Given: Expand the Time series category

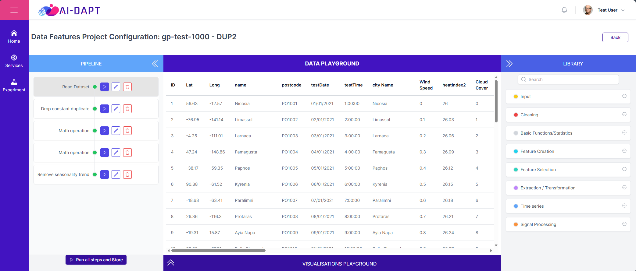Looking at the screenshot, I should coord(568,206).
